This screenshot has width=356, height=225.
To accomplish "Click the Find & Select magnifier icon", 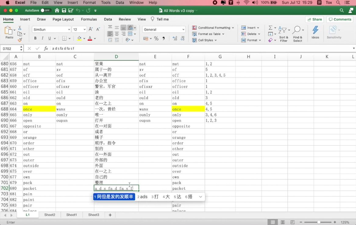I will [x=297, y=30].
